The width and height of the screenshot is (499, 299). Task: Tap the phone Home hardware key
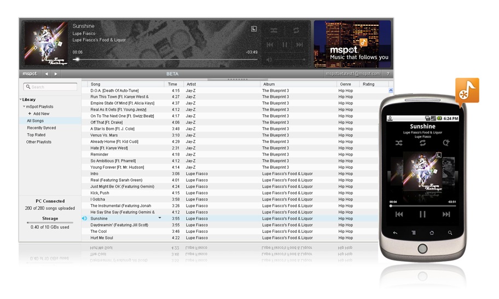[432, 233]
